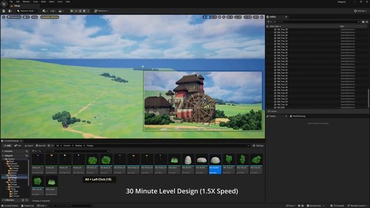Screen dimensions: 370x208
Task: Open the Edit menu
Action: [x=18, y=2]
